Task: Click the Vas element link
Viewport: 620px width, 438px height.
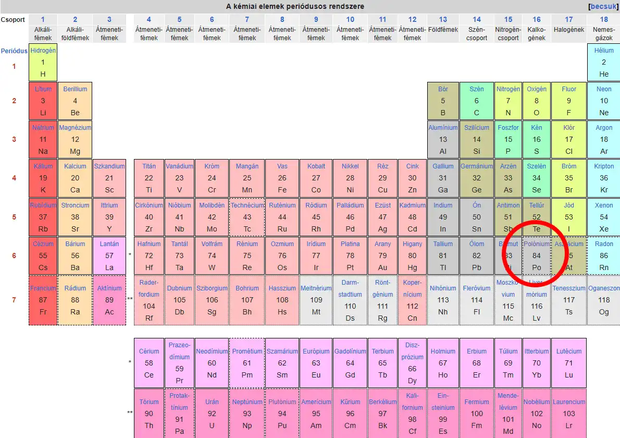Action: pos(282,166)
